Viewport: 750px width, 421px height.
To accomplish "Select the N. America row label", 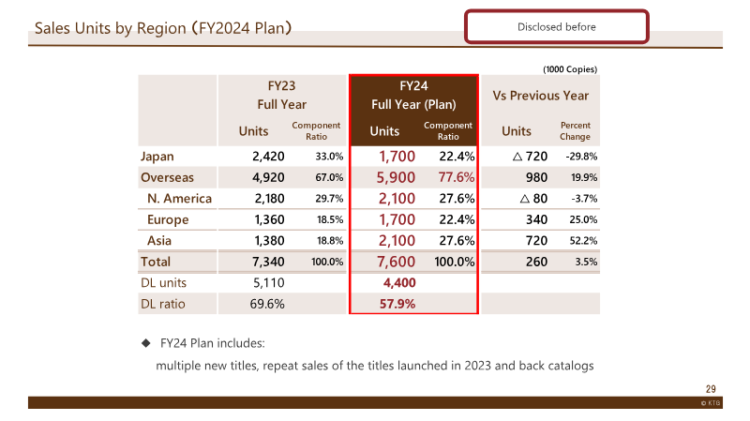I will click(x=179, y=199).
